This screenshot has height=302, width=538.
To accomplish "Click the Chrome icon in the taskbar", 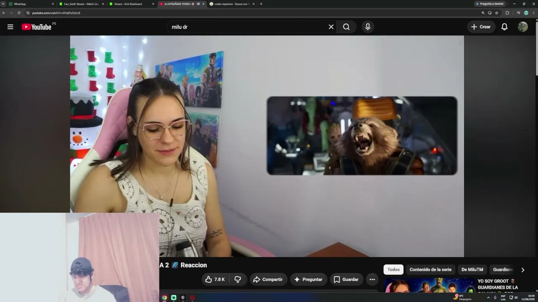I will click(x=164, y=298).
